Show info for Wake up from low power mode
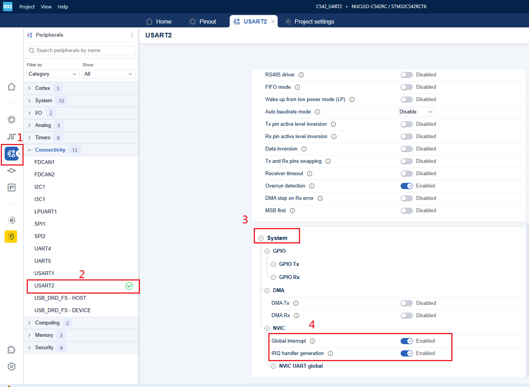 coord(352,100)
